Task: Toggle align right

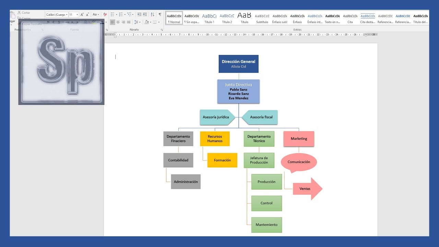Action: 123,22
